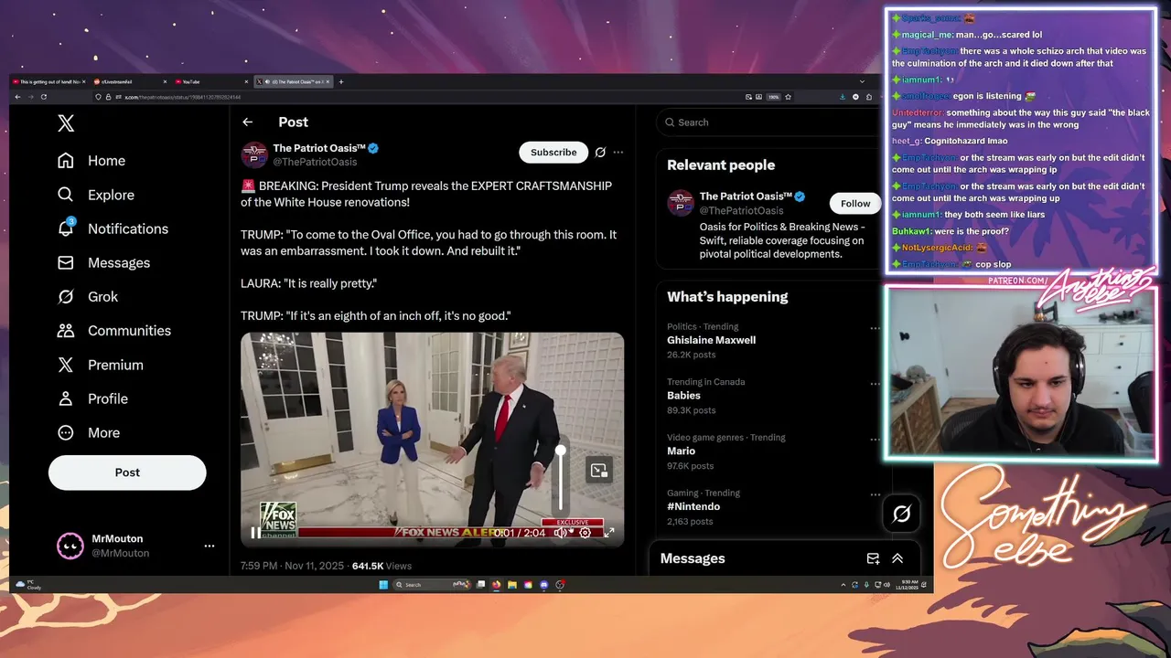1171x658 pixels.
Task: Click the X logo in the sidebar
Action: (66, 123)
